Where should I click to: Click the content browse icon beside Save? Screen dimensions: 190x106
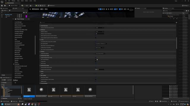pyautogui.click(x=5, y=6)
